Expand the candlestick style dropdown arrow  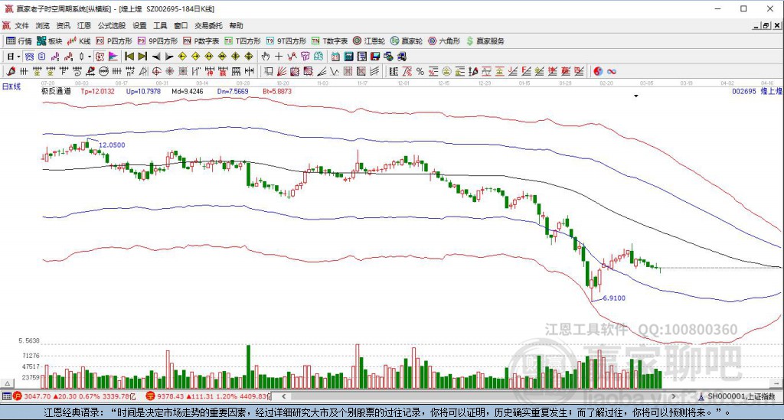coord(90,57)
